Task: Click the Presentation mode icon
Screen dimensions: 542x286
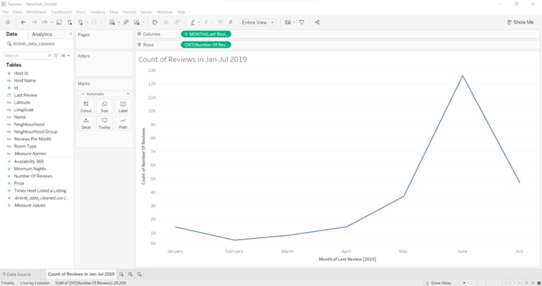Action: [x=302, y=23]
